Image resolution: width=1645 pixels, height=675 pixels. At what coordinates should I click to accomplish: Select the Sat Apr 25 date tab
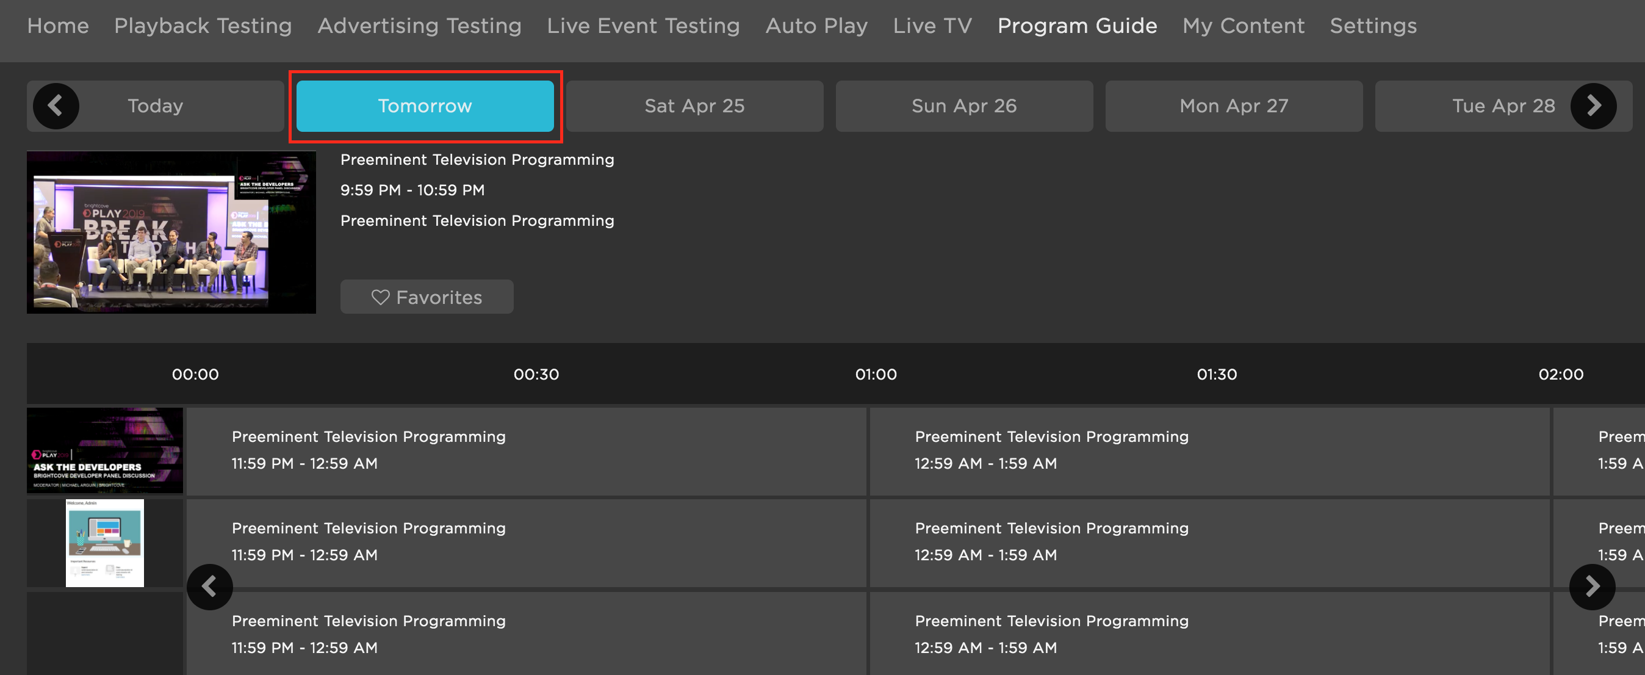(694, 106)
